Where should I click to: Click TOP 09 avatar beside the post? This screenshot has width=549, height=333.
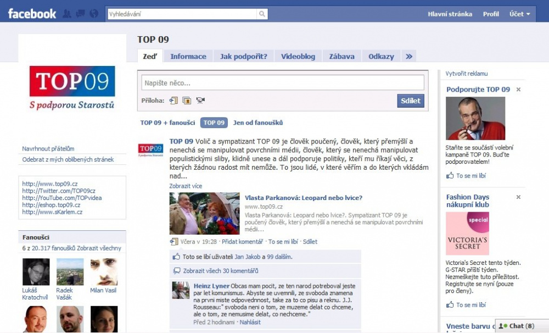150,149
